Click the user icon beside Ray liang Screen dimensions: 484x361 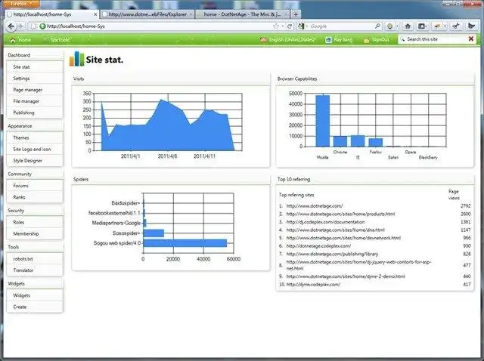pyautogui.click(x=328, y=40)
